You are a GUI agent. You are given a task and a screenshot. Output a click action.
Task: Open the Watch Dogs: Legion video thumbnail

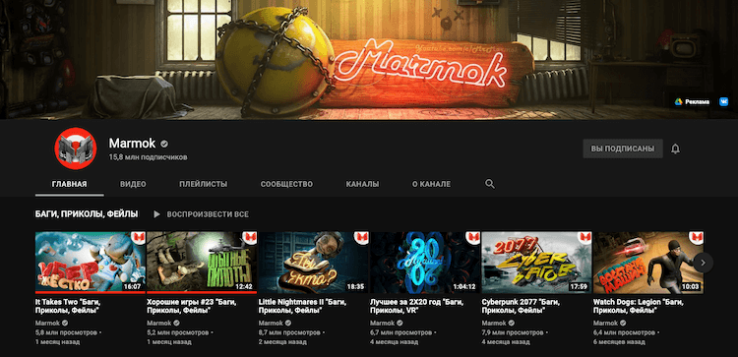[648, 263]
